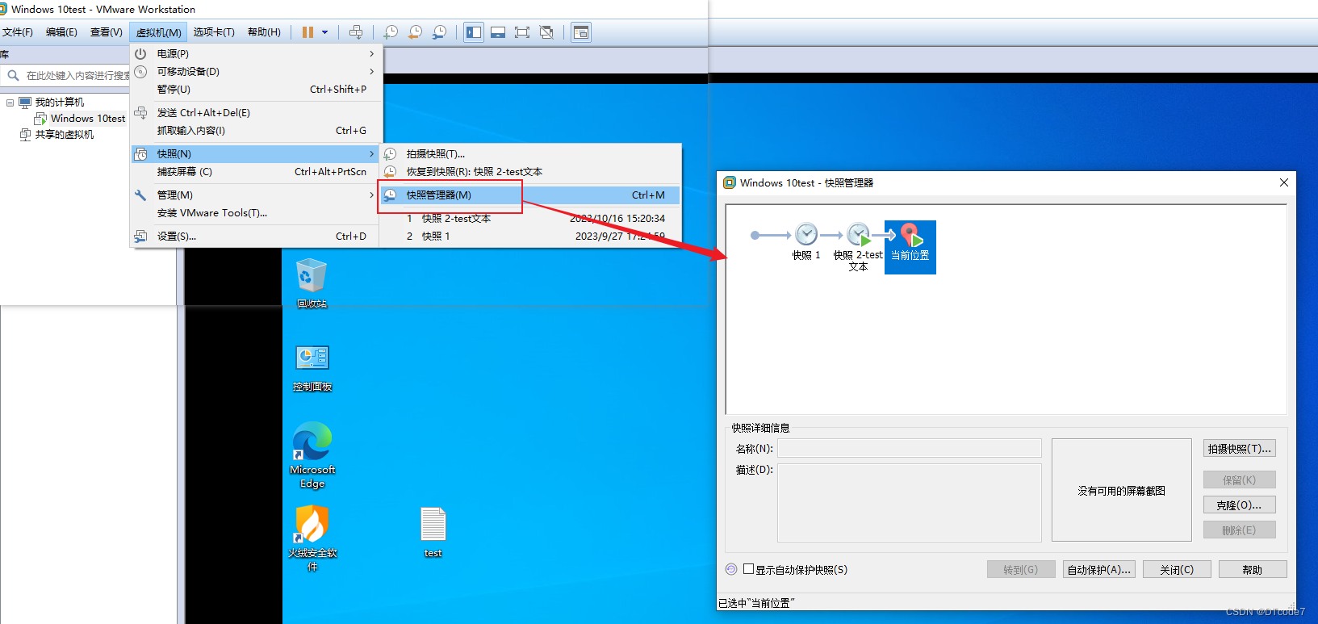Image resolution: width=1318 pixels, height=624 pixels.
Task: Toggle the library sidebar view icon
Action: (474, 32)
